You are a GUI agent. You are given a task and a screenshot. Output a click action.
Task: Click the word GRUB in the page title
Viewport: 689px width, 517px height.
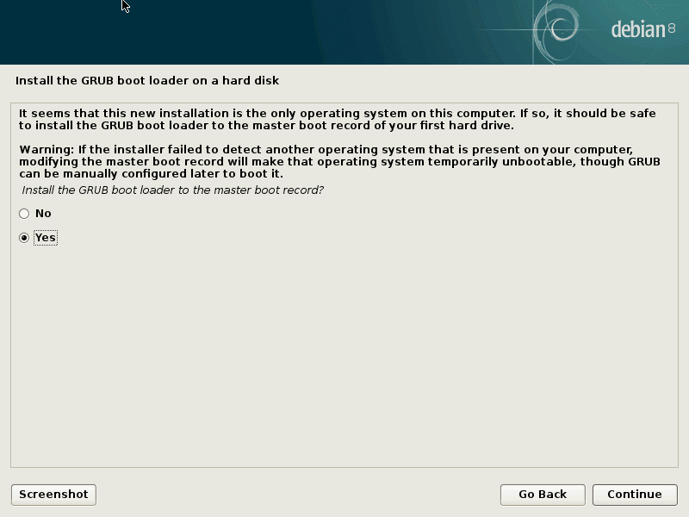(97, 81)
